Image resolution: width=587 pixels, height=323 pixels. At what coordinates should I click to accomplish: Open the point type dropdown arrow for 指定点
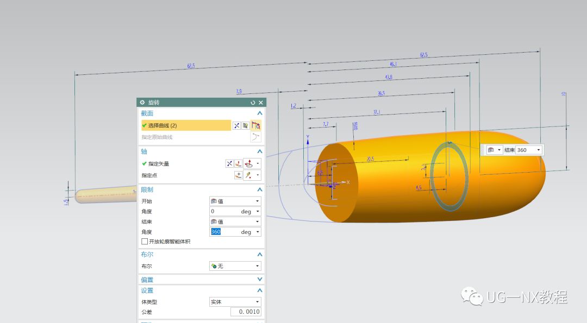[x=258, y=175]
